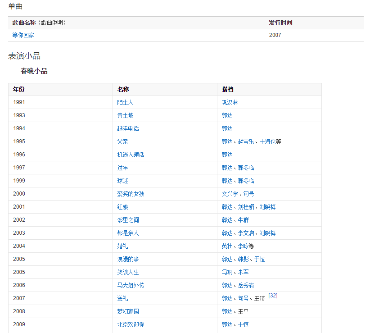Click the 英壮 link
370x333 pixels.
click(227, 246)
